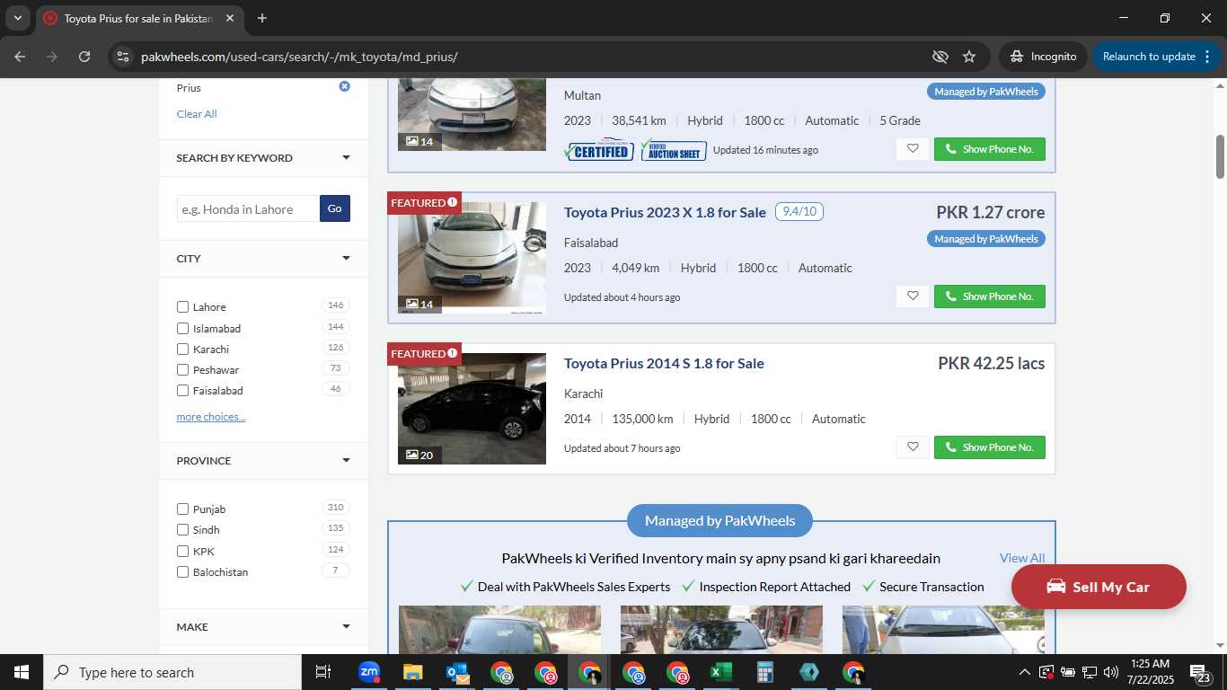Show phone number for the Karachi Prius 2014
Image resolution: width=1227 pixels, height=690 pixels.
click(x=989, y=447)
